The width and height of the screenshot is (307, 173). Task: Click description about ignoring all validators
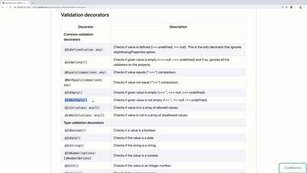[171, 62]
